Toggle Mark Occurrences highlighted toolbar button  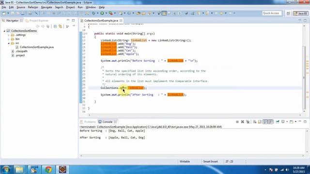164,13
